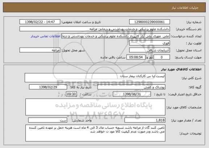209x148 pixels.
Task: Click the جزئیات اطلاعات نیاز header title
Action: pos(185,8)
